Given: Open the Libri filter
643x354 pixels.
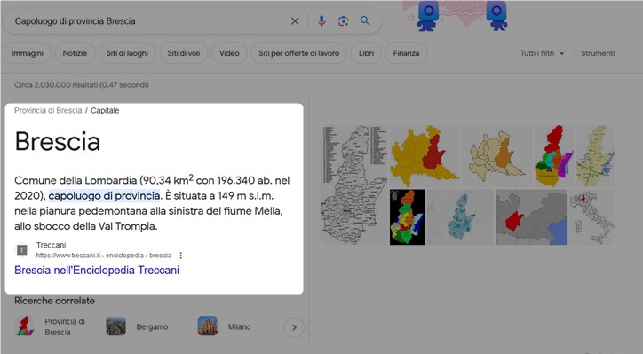Looking at the screenshot, I should 366,53.
